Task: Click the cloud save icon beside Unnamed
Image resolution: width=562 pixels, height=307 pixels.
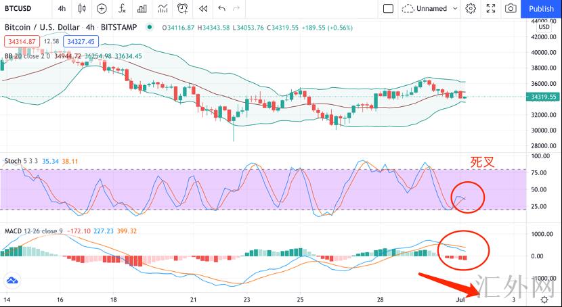Action: [x=408, y=9]
